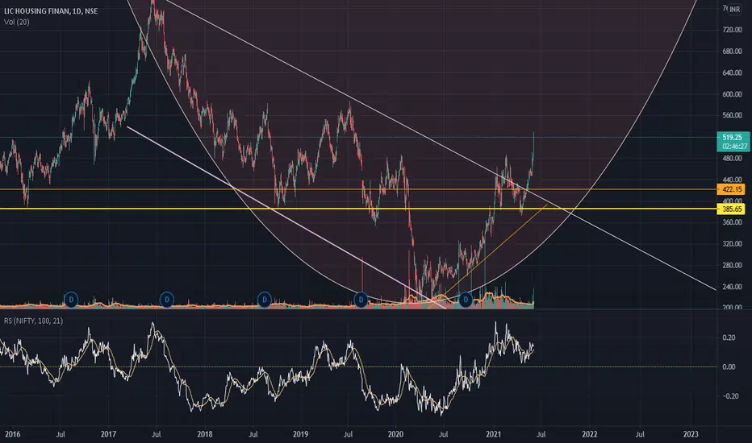Click the 560.00 price scale value
The height and width of the screenshot is (443, 752).
[733, 115]
